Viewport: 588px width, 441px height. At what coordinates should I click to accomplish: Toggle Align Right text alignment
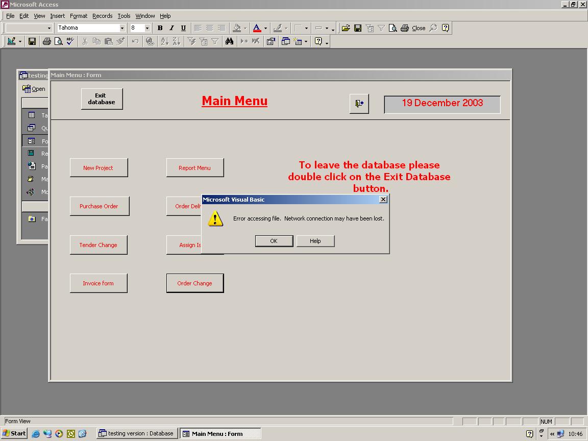[x=222, y=28]
